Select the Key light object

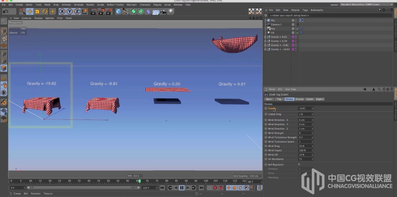click(273, 29)
